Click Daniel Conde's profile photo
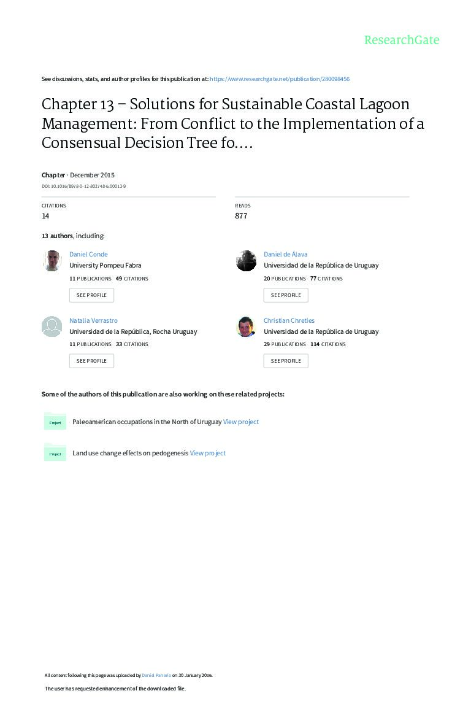Image resolution: width=471 pixels, height=707 pixels. point(52,261)
